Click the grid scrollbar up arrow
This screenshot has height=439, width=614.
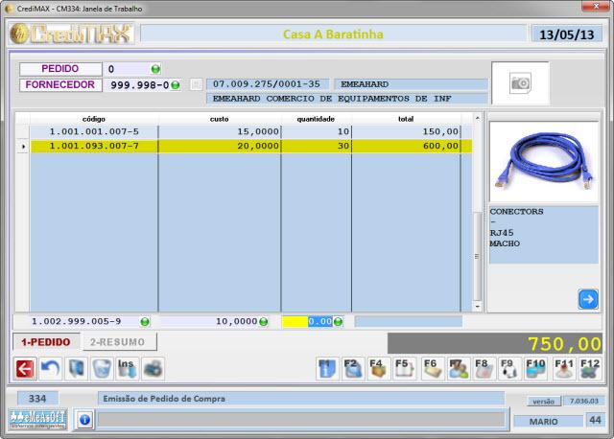tap(478, 118)
